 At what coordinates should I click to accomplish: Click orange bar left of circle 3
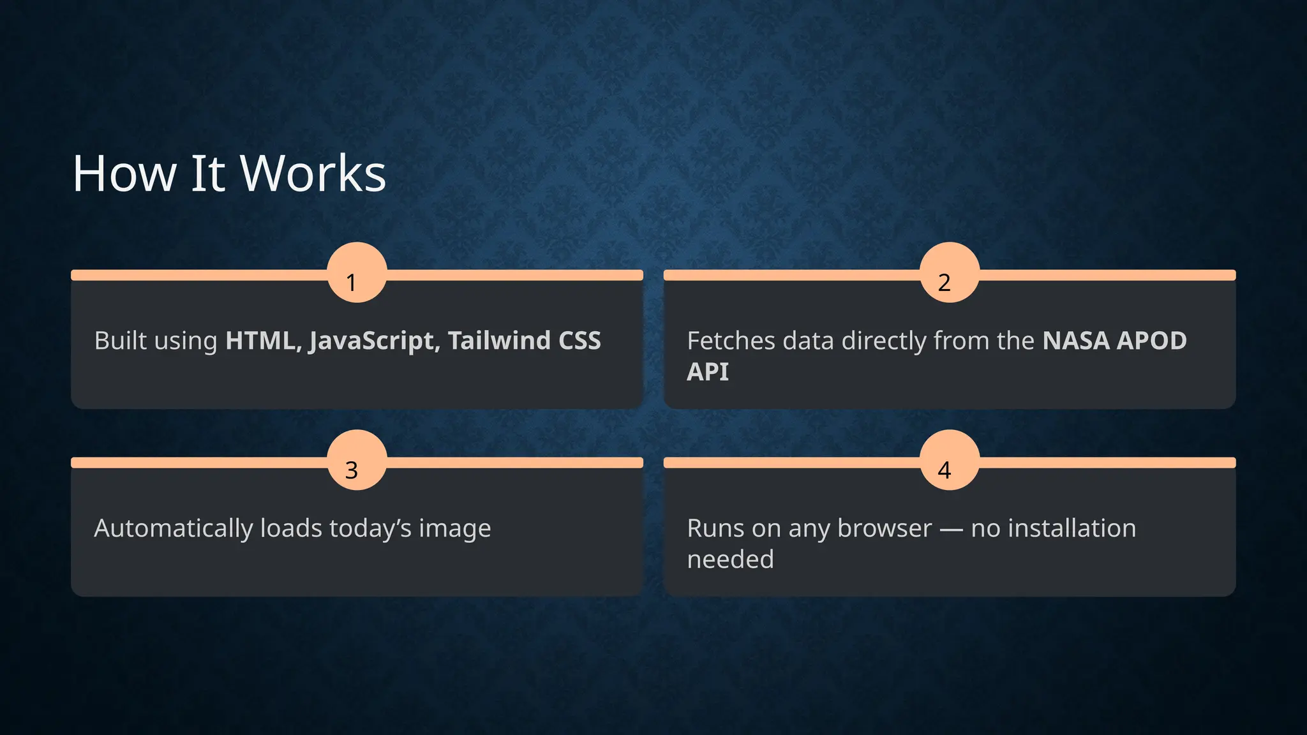pos(198,463)
